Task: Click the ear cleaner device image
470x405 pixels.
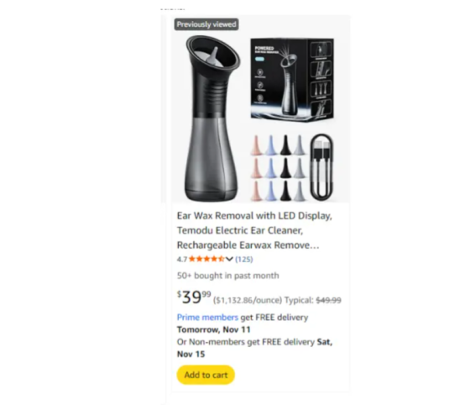Action: tap(212, 118)
